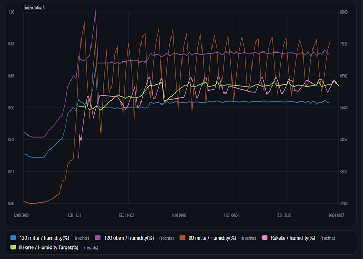The image size is (363, 259).
Task: Hide the 120 oben / humidity(%) line
Action: (x=129, y=238)
